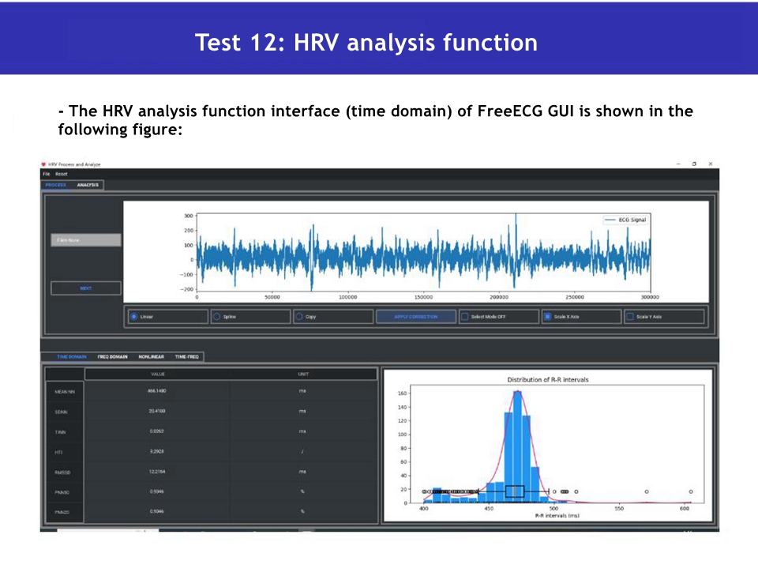Viewport: 758px width, 572px height.
Task: Open the Reset menu
Action: pyautogui.click(x=62, y=174)
